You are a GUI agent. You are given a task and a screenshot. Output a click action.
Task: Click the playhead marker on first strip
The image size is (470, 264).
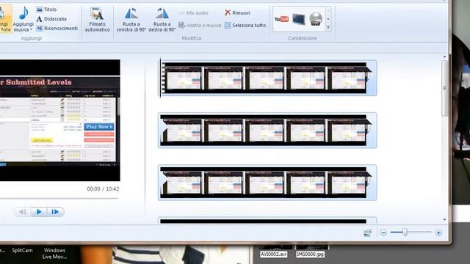160,78
